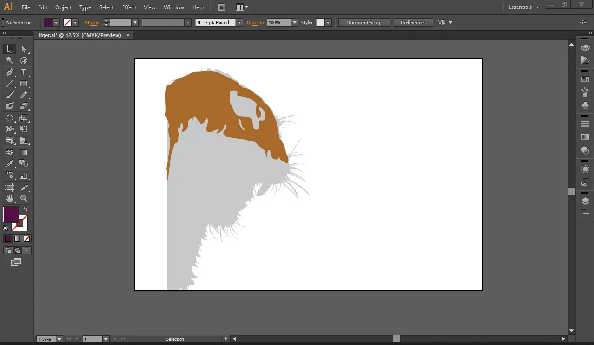594x345 pixels.
Task: Open the Essentials workspace switcher
Action: point(523,7)
